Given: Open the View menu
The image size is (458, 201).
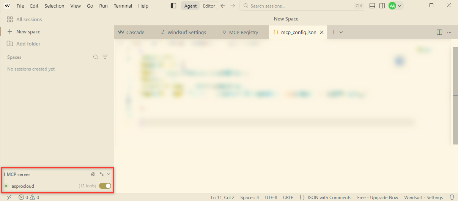Looking at the screenshot, I should click(x=76, y=6).
